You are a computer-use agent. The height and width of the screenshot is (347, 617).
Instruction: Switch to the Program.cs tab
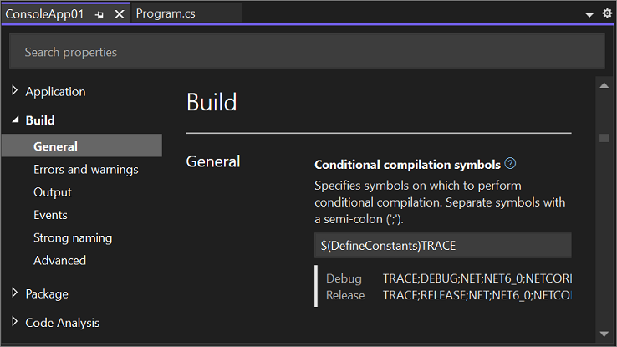coord(166,13)
